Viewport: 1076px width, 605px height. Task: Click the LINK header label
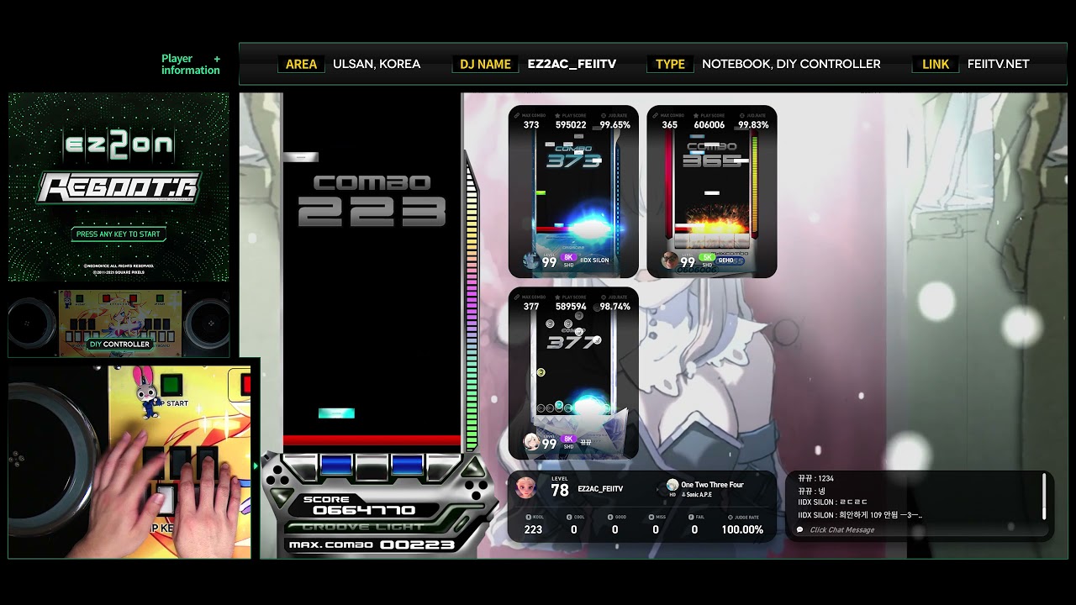point(935,64)
